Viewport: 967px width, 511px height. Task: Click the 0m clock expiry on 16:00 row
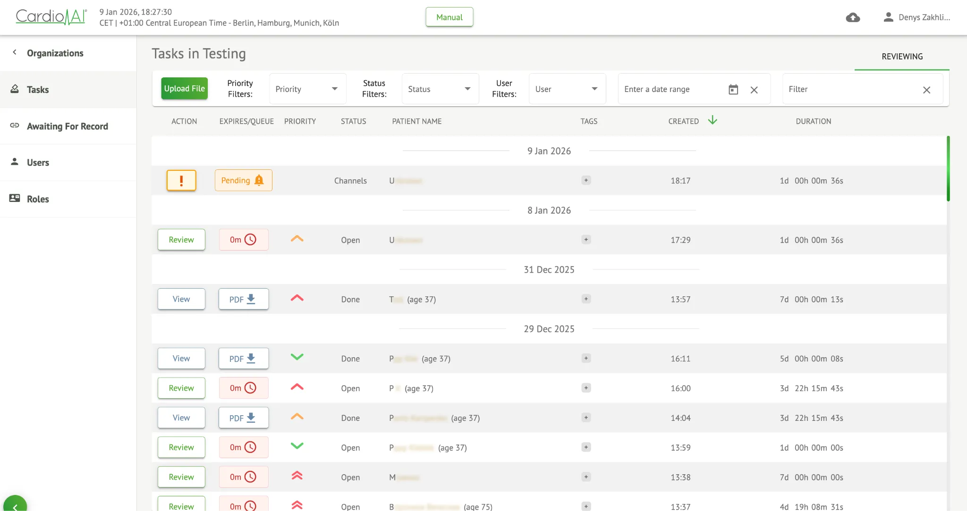tap(244, 388)
